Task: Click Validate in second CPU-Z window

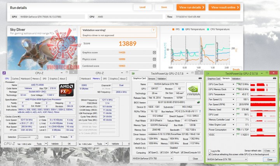Action: pos(115,144)
